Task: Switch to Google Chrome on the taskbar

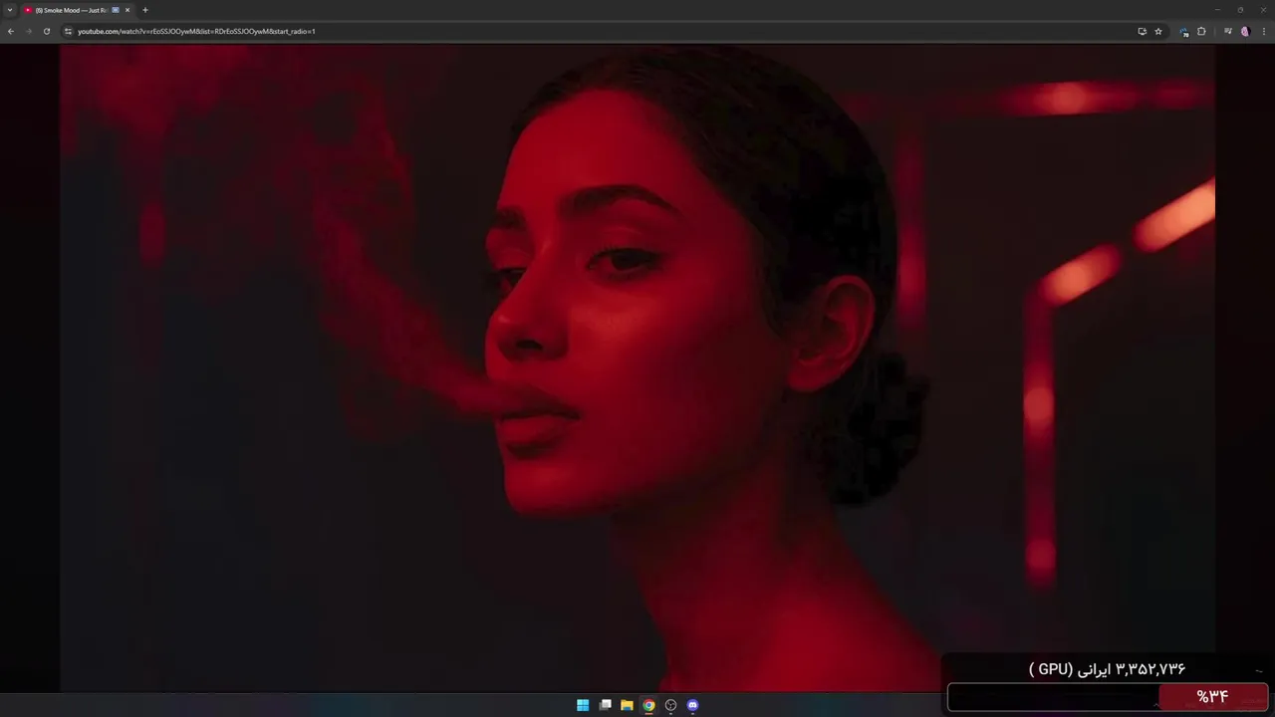Action: click(x=648, y=705)
